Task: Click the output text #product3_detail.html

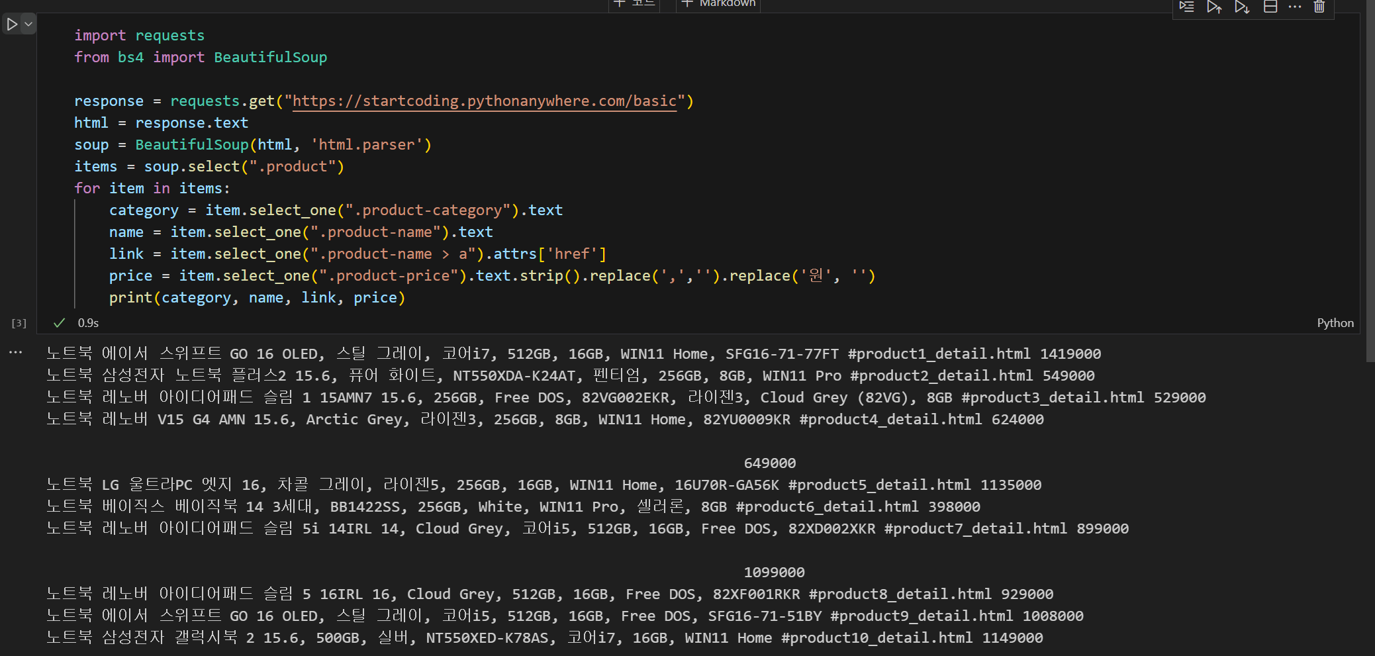Action: (x=1053, y=398)
